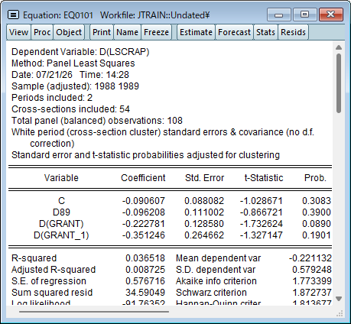Minimize the equation window
351x324 pixels.
click(x=279, y=15)
